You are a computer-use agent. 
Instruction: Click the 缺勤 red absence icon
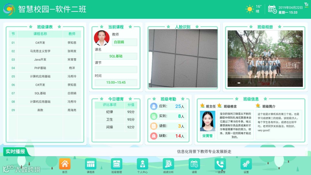point(153,136)
